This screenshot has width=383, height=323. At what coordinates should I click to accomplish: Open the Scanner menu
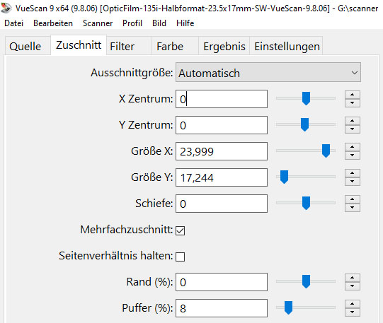click(x=98, y=23)
